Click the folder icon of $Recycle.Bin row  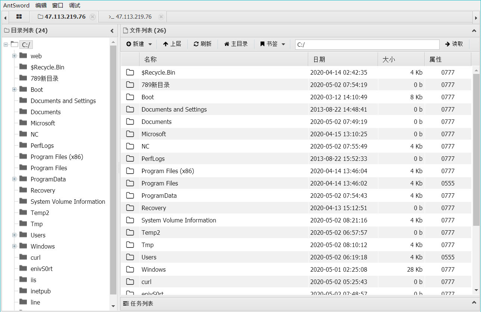coord(130,72)
